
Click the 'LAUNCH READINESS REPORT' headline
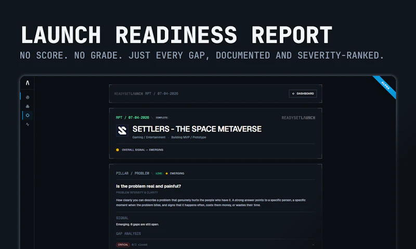[176, 35]
